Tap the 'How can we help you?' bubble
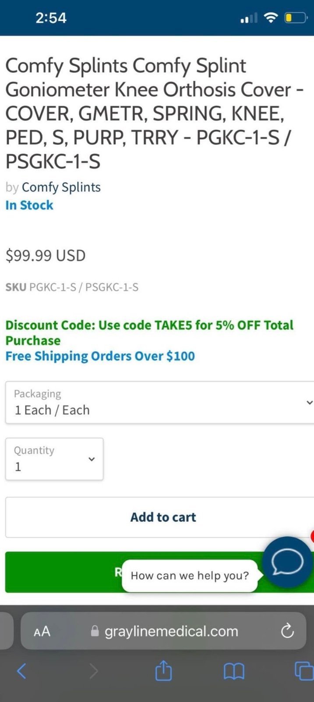 190,576
